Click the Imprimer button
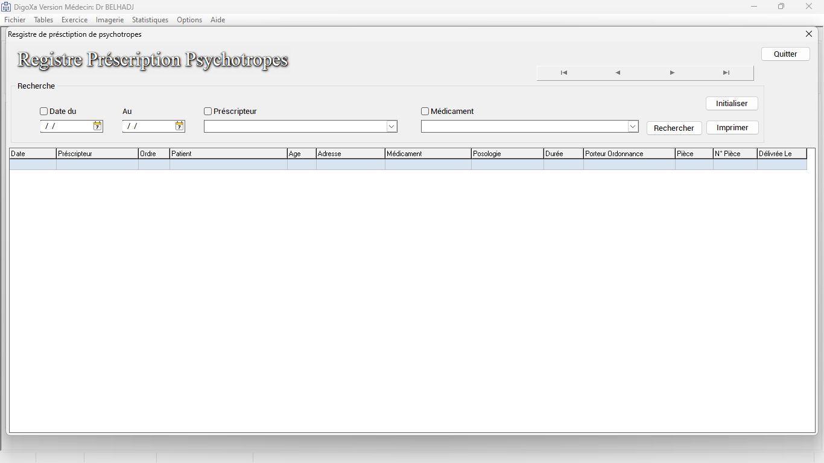This screenshot has width=824, height=463. click(x=732, y=128)
